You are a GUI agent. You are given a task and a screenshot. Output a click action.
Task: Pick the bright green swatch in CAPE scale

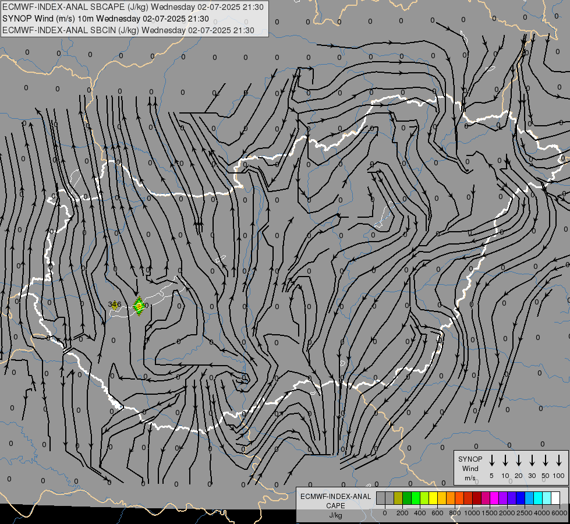pos(416,498)
